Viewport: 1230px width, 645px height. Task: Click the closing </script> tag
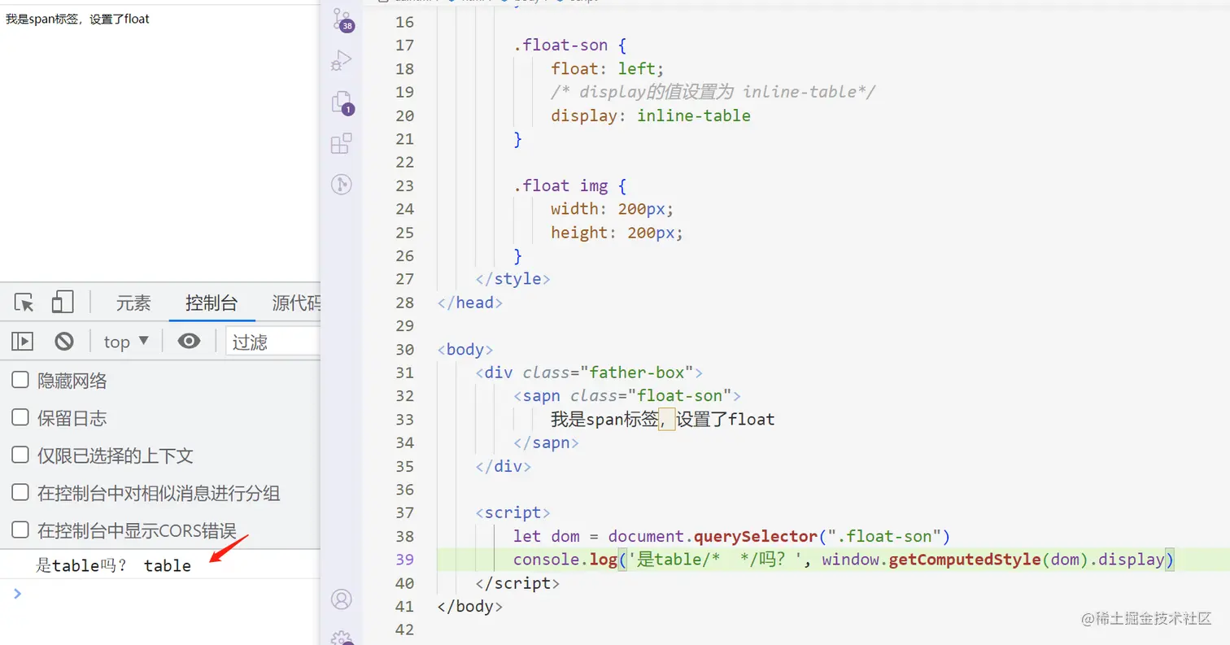point(518,583)
